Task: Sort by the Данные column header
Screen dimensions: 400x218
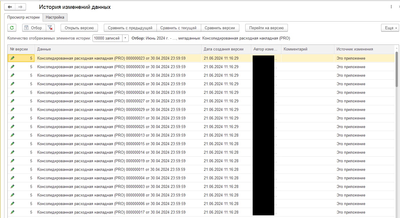Action: pyautogui.click(x=118, y=49)
